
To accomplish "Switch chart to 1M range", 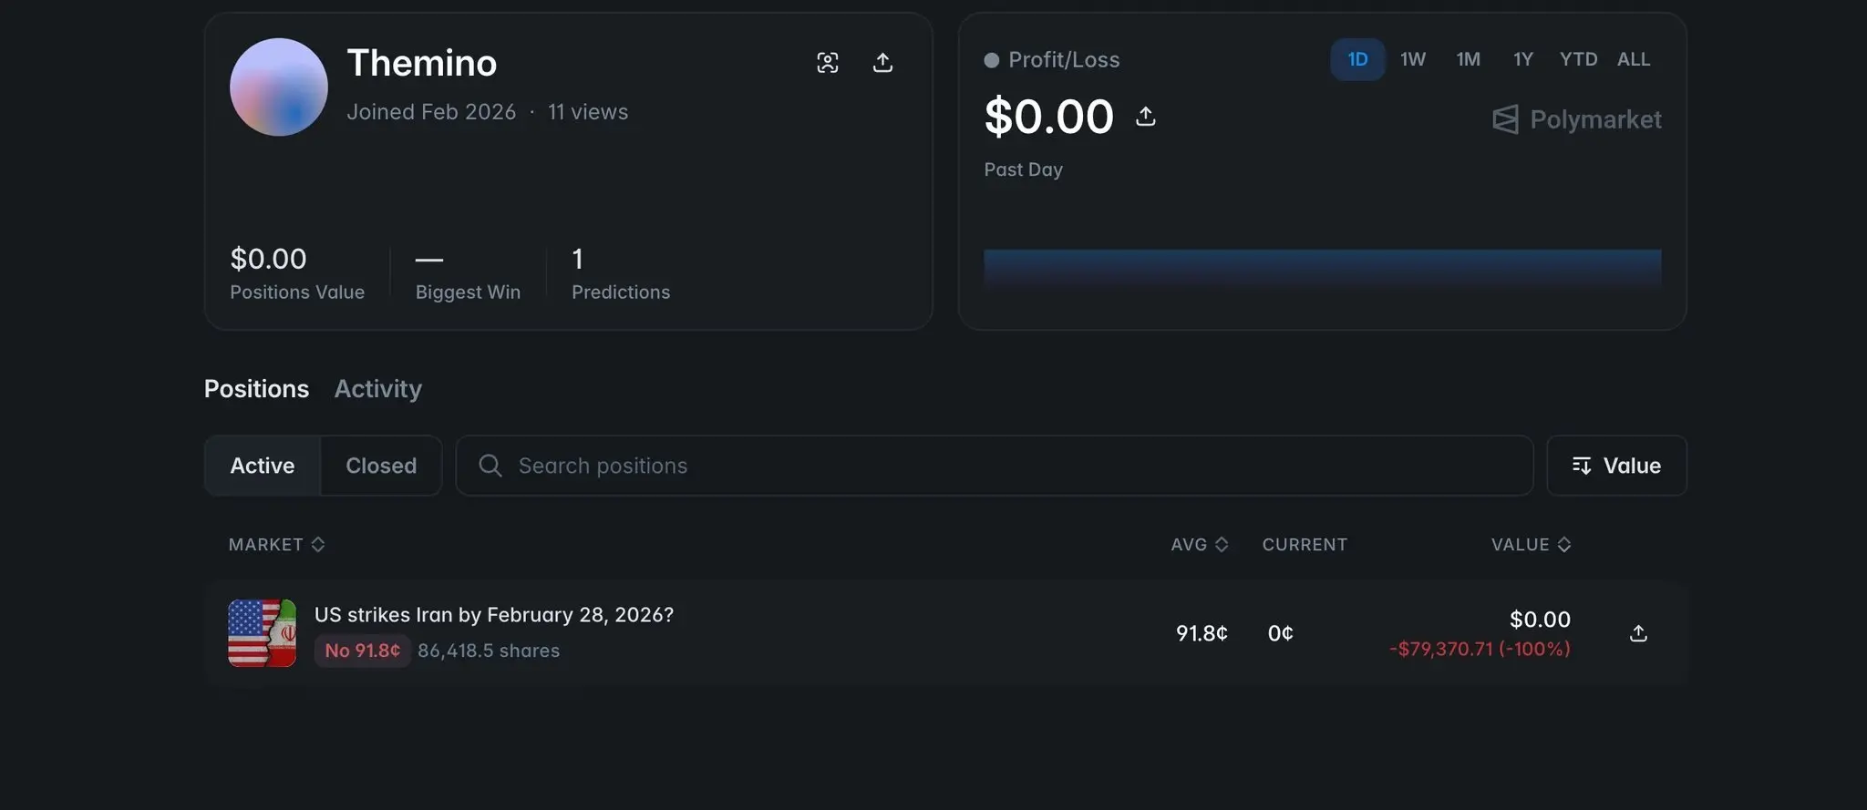I will [1468, 59].
